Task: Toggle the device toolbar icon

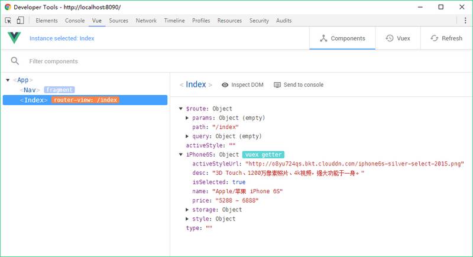Action: coord(20,21)
